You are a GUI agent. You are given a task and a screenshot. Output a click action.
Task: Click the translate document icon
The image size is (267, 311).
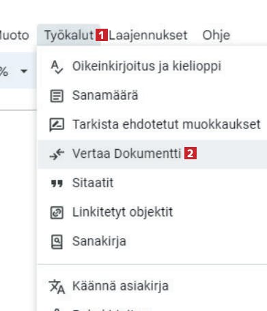point(57,286)
